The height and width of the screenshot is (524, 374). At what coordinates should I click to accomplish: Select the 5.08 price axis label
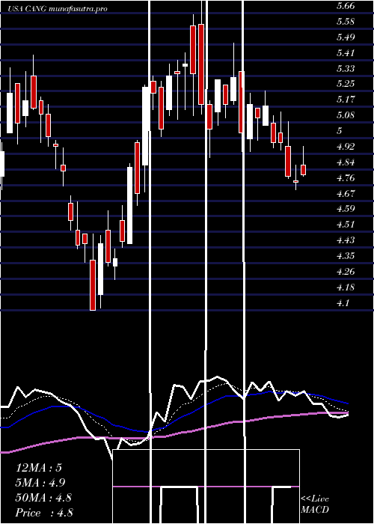coord(346,115)
